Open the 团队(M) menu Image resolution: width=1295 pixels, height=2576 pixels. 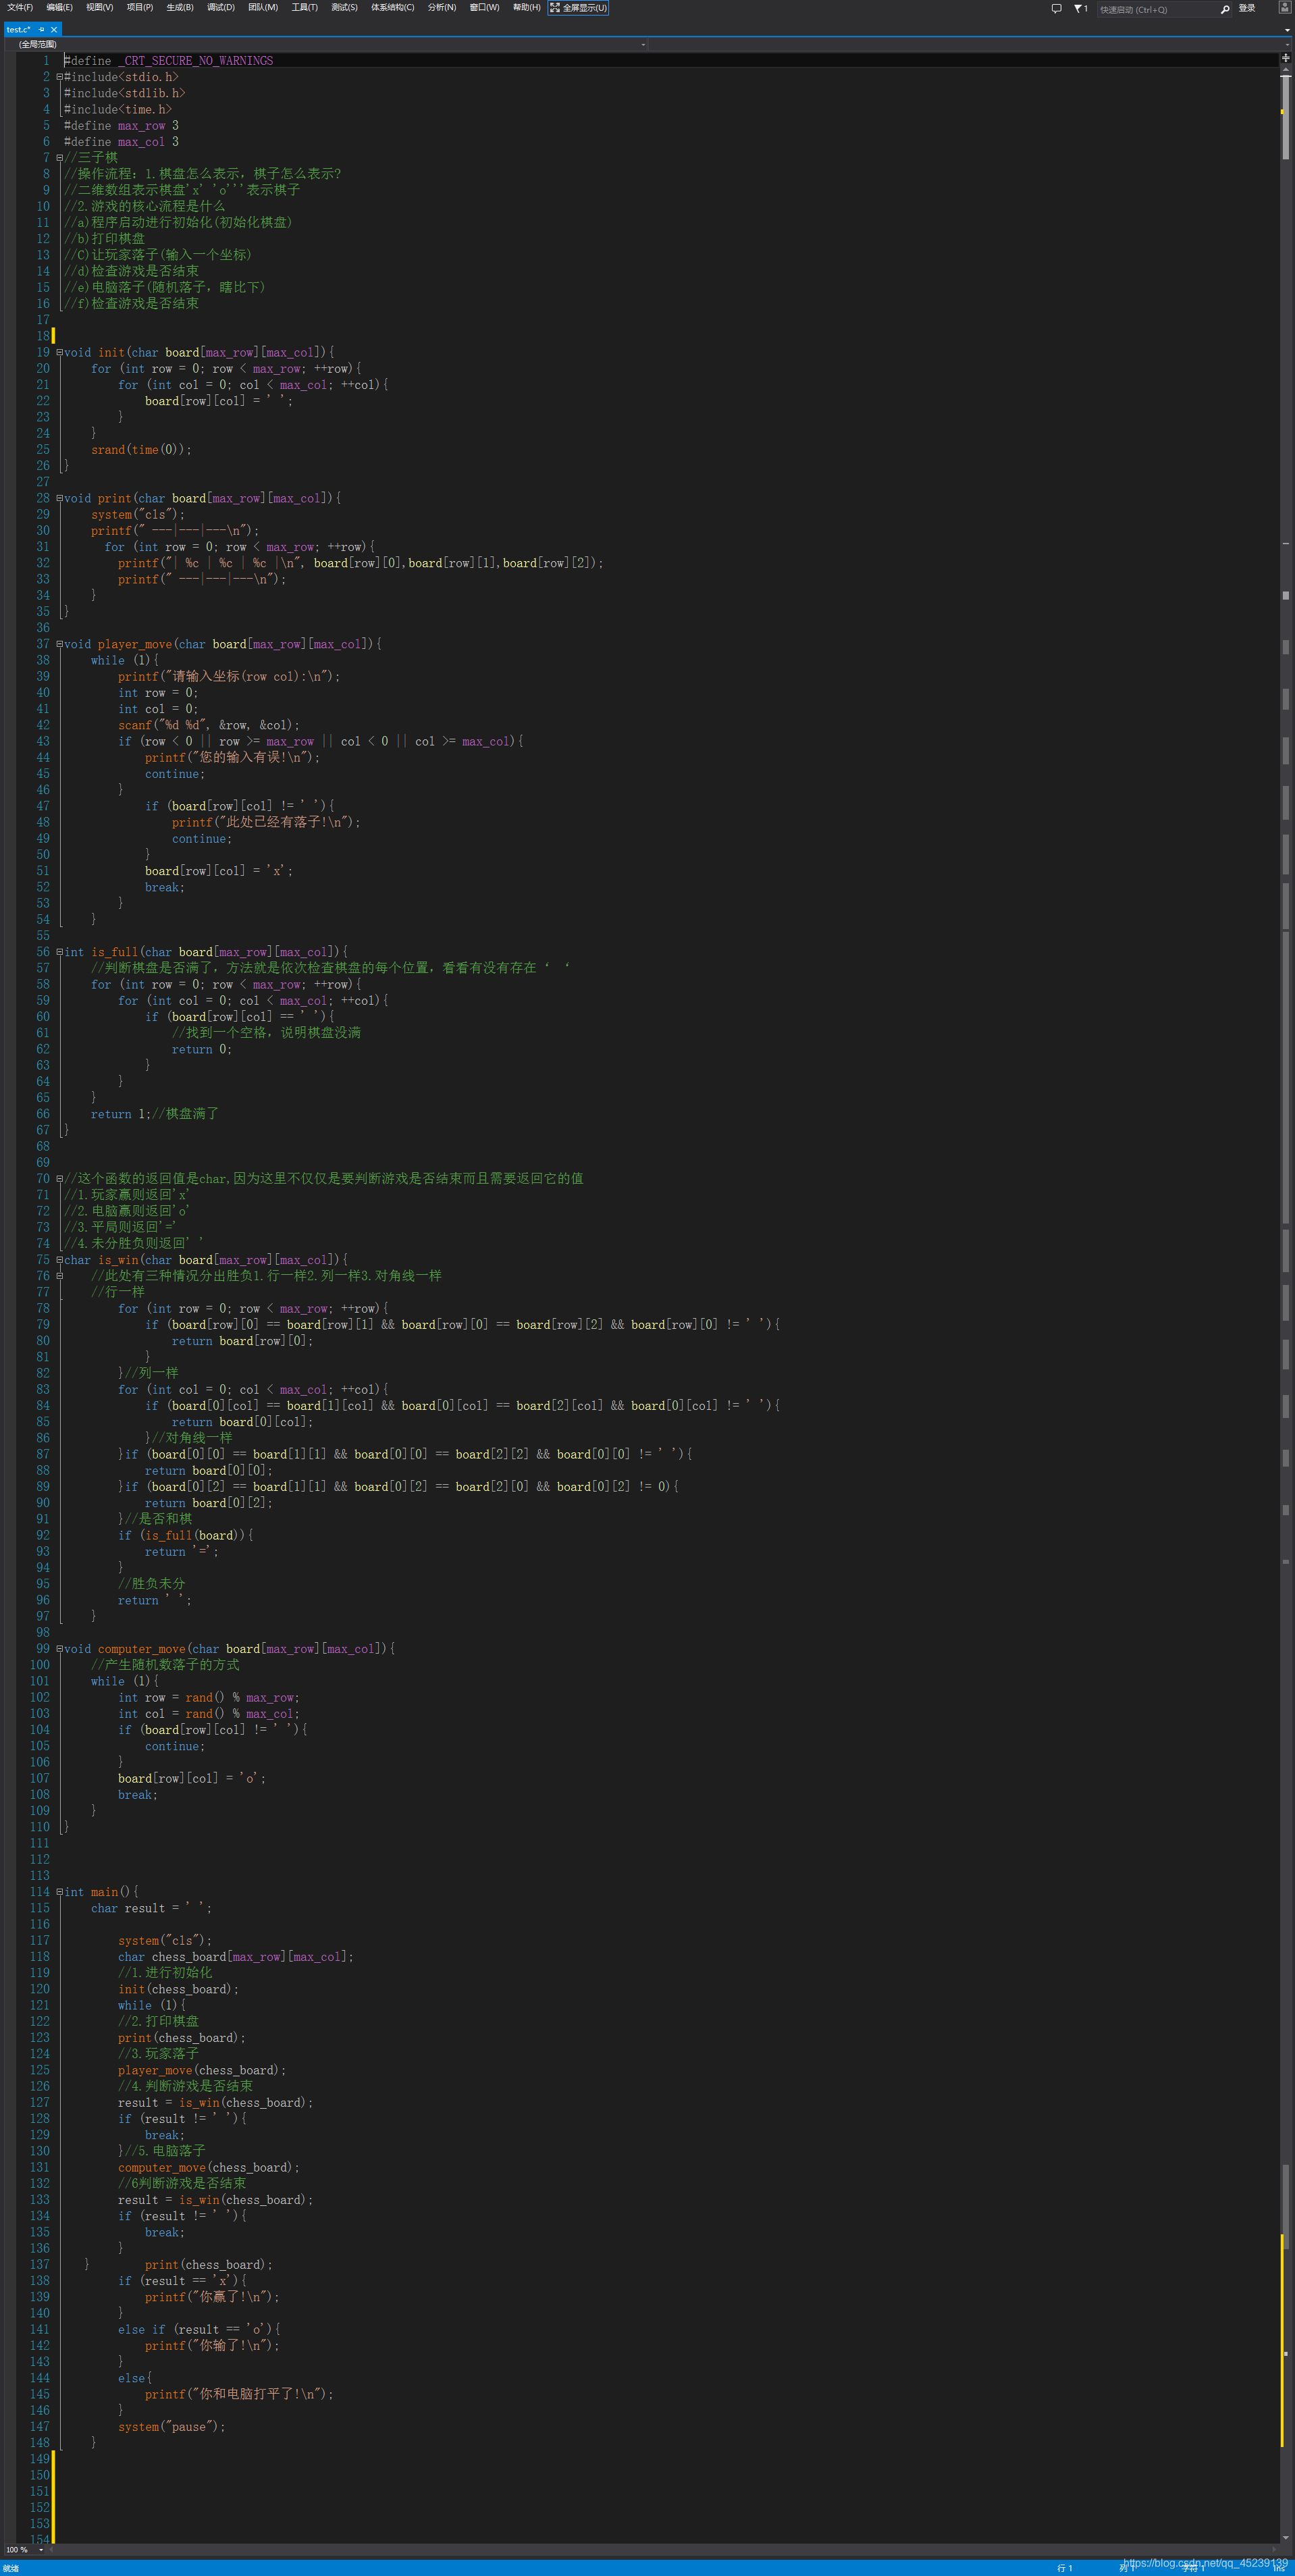pos(263,8)
